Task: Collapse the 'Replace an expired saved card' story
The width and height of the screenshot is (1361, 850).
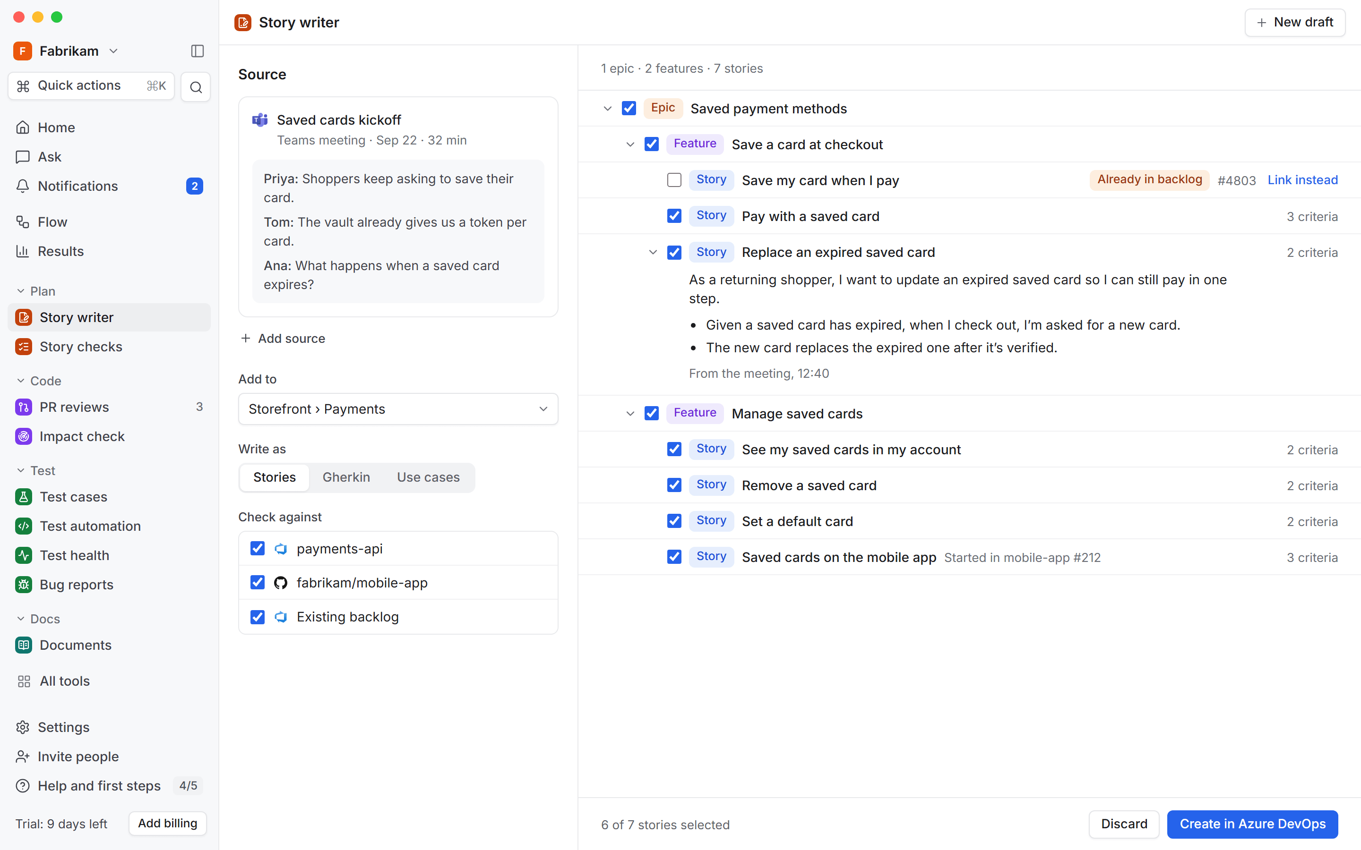Action: (653, 252)
